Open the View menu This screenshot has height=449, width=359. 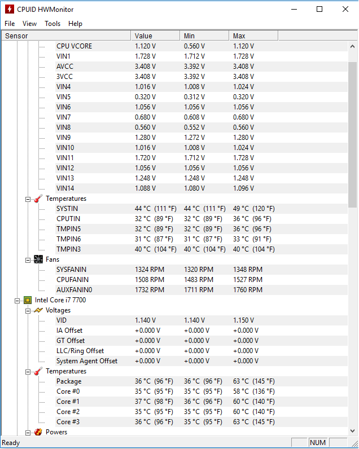[x=29, y=24]
